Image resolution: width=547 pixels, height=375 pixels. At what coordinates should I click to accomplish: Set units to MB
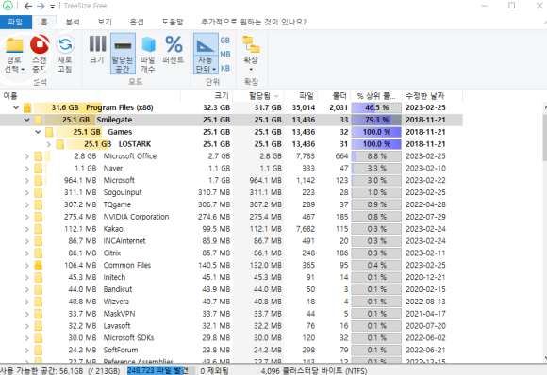[x=225, y=55]
